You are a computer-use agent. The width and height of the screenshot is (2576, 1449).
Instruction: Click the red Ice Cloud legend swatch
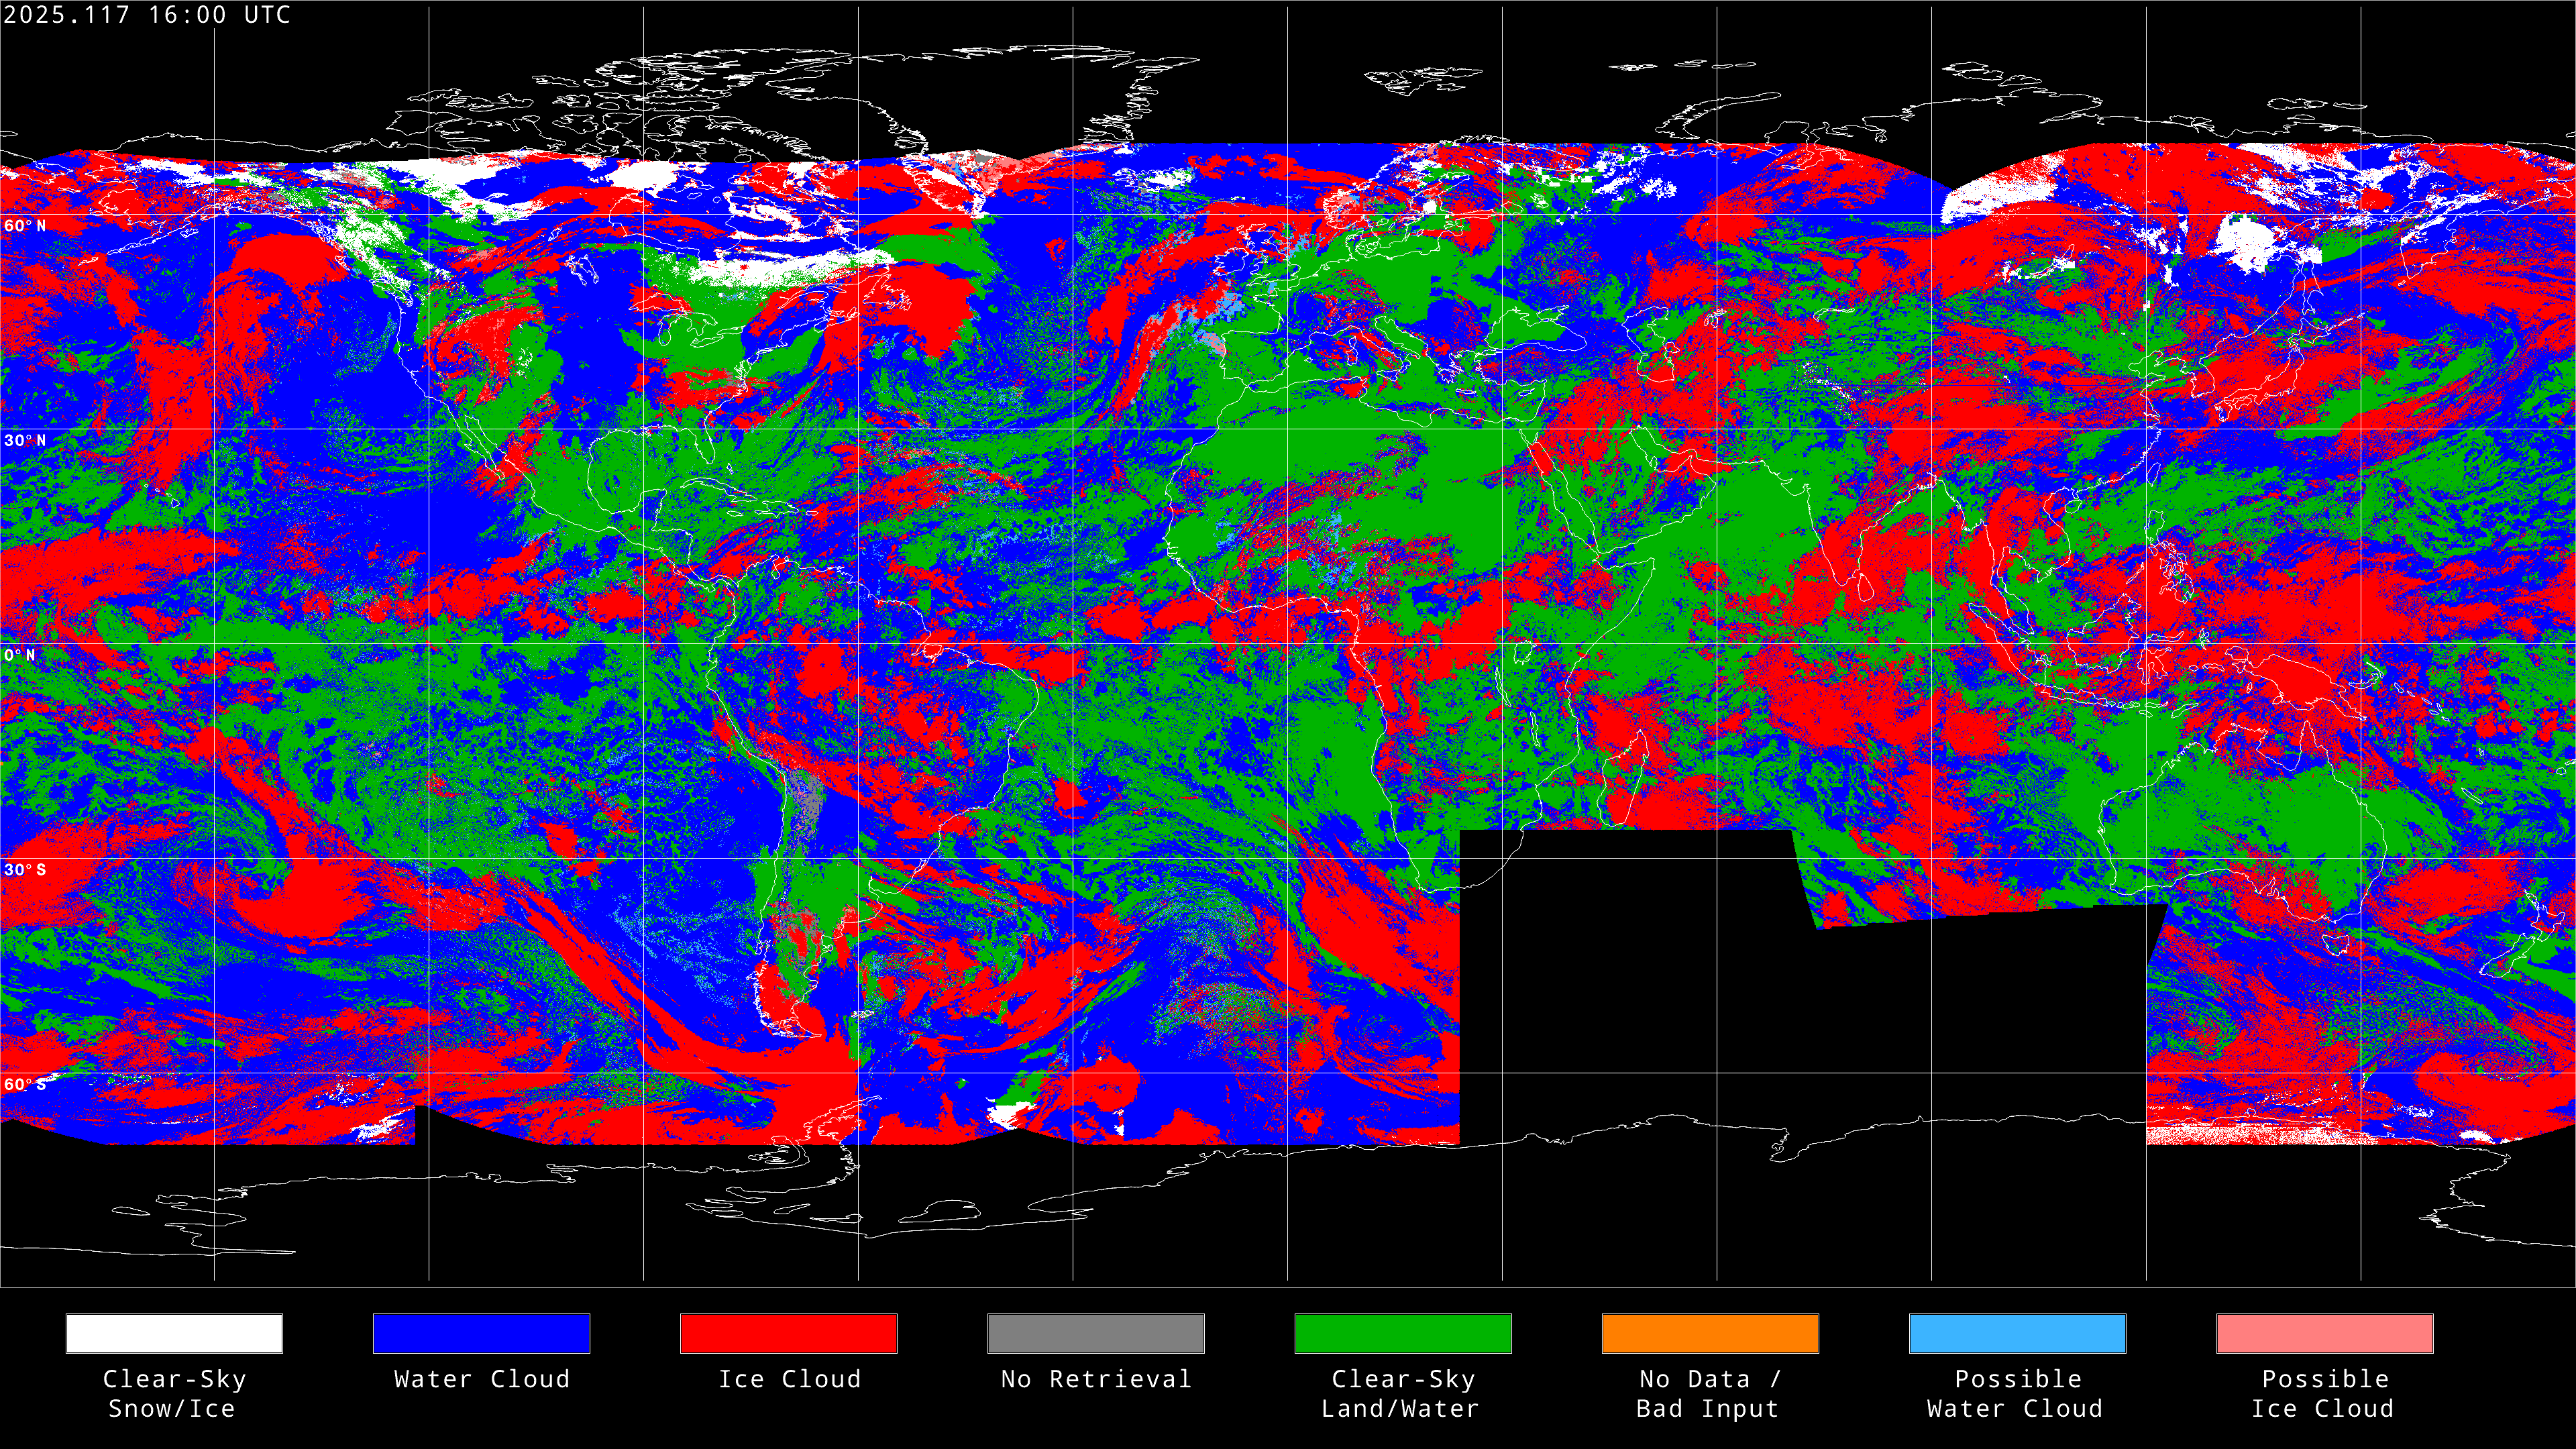point(789,1333)
